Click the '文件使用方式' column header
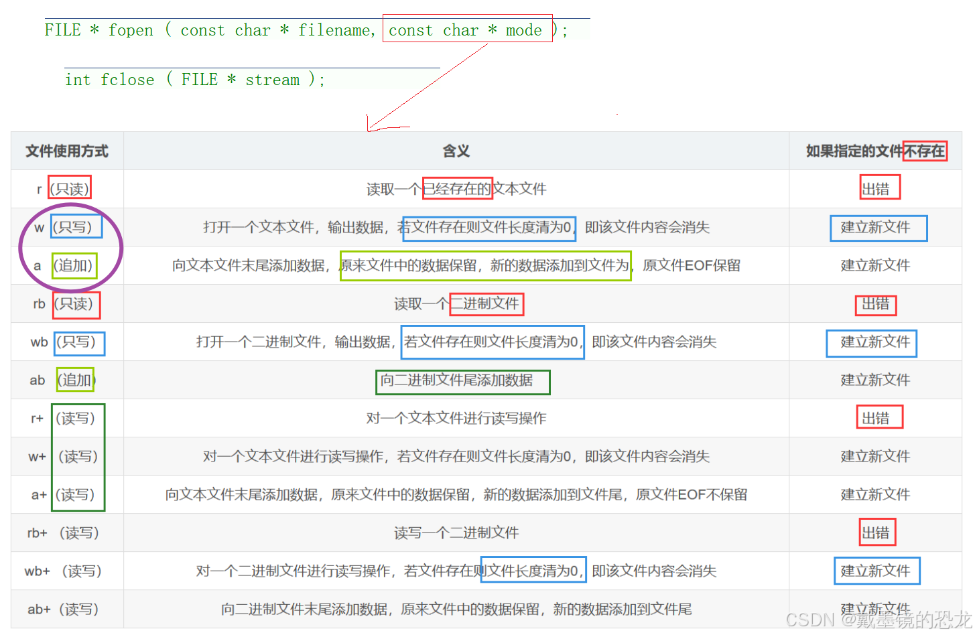The height and width of the screenshot is (637, 975). click(67, 151)
